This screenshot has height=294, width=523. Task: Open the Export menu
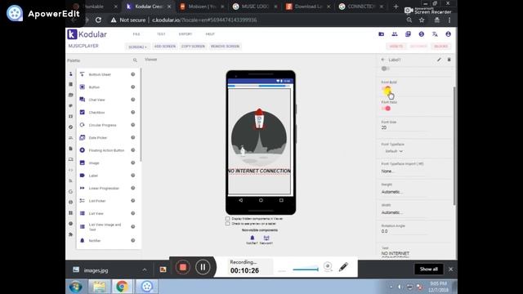coord(186,34)
